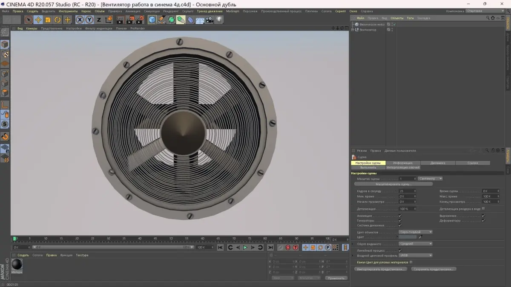Go to end of timeline
This screenshot has height=287, width=511.
(x=270, y=247)
